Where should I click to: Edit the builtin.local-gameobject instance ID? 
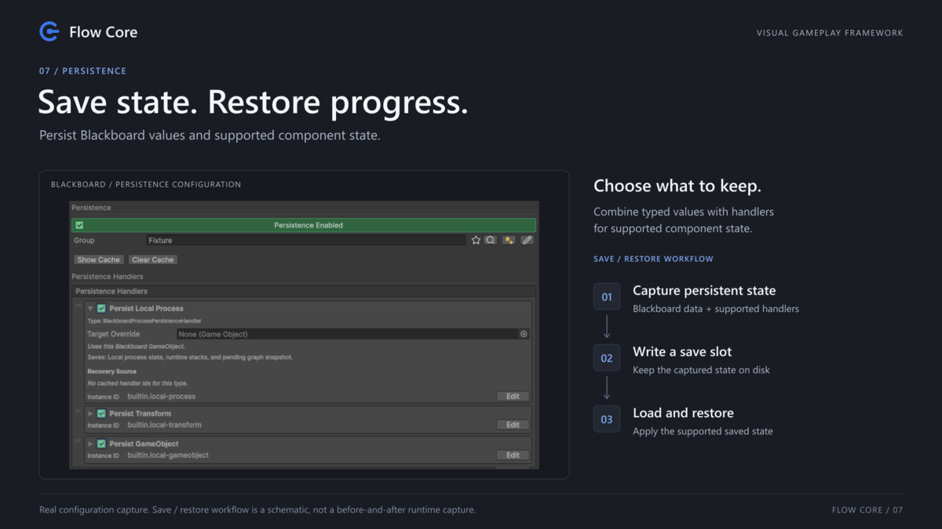(513, 455)
